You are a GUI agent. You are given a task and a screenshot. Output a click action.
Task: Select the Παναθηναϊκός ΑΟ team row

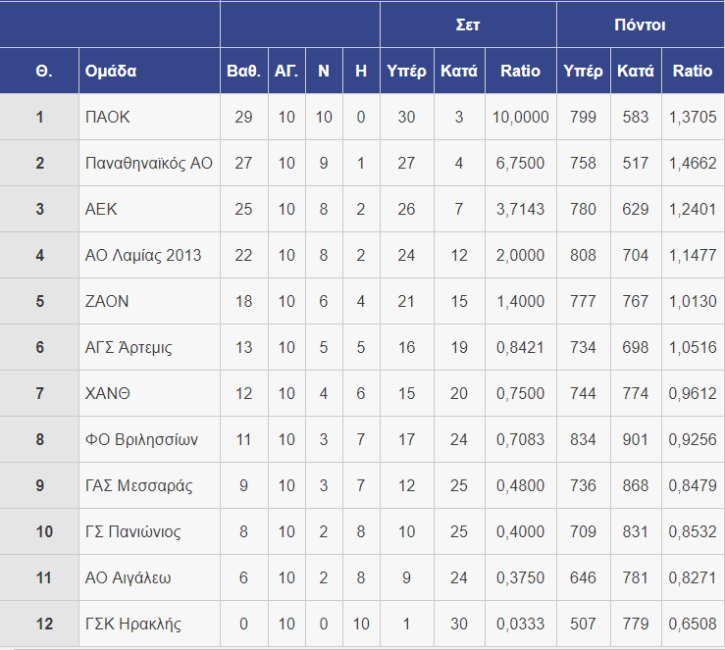coord(149,164)
